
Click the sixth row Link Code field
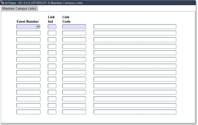(74, 60)
